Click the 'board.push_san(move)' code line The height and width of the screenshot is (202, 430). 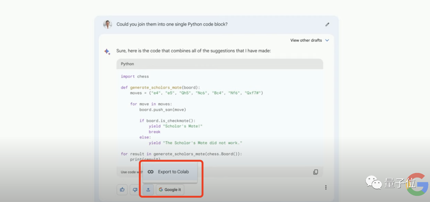163,109
